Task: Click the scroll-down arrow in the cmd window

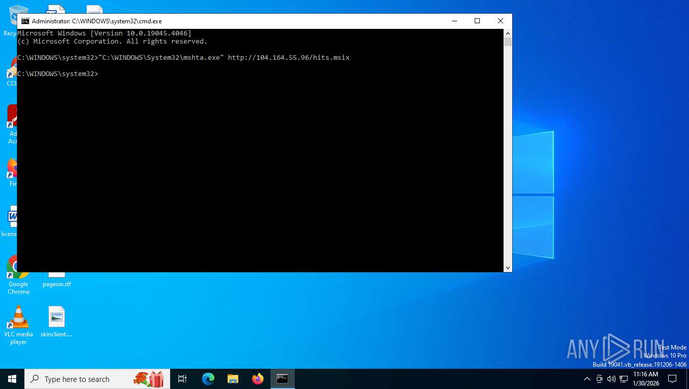Action: click(x=508, y=268)
